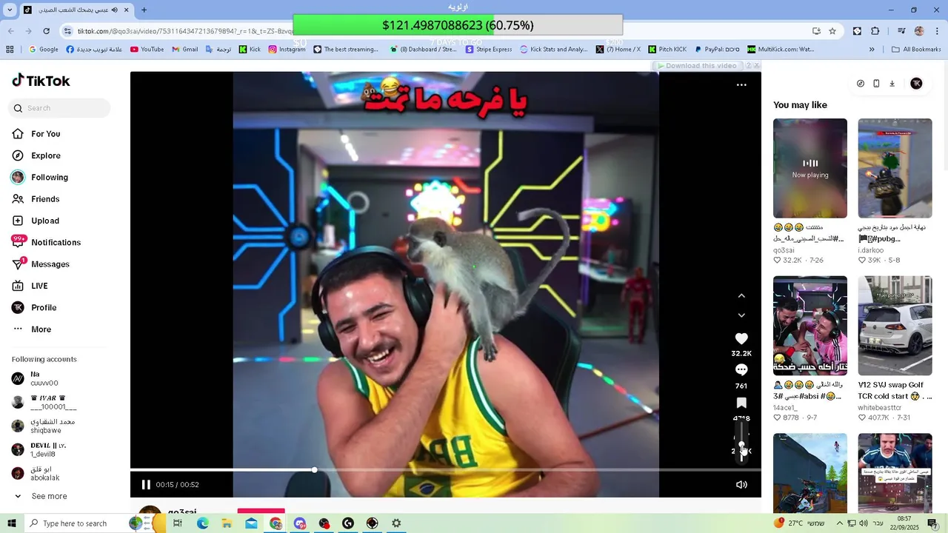Open the 14ace1_ suggested video thumbnail
948x533 pixels.
coord(810,326)
